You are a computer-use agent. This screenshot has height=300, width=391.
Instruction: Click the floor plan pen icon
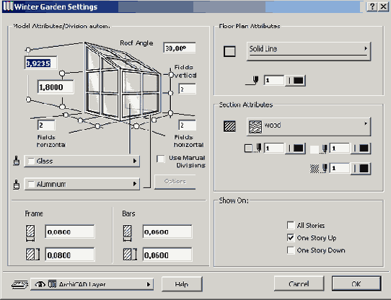click(x=252, y=81)
